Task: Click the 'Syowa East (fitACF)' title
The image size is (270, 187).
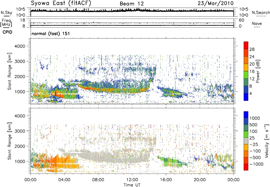Action: point(61,3)
